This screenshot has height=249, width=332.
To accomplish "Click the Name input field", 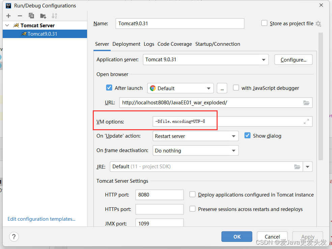I will pos(180,24).
